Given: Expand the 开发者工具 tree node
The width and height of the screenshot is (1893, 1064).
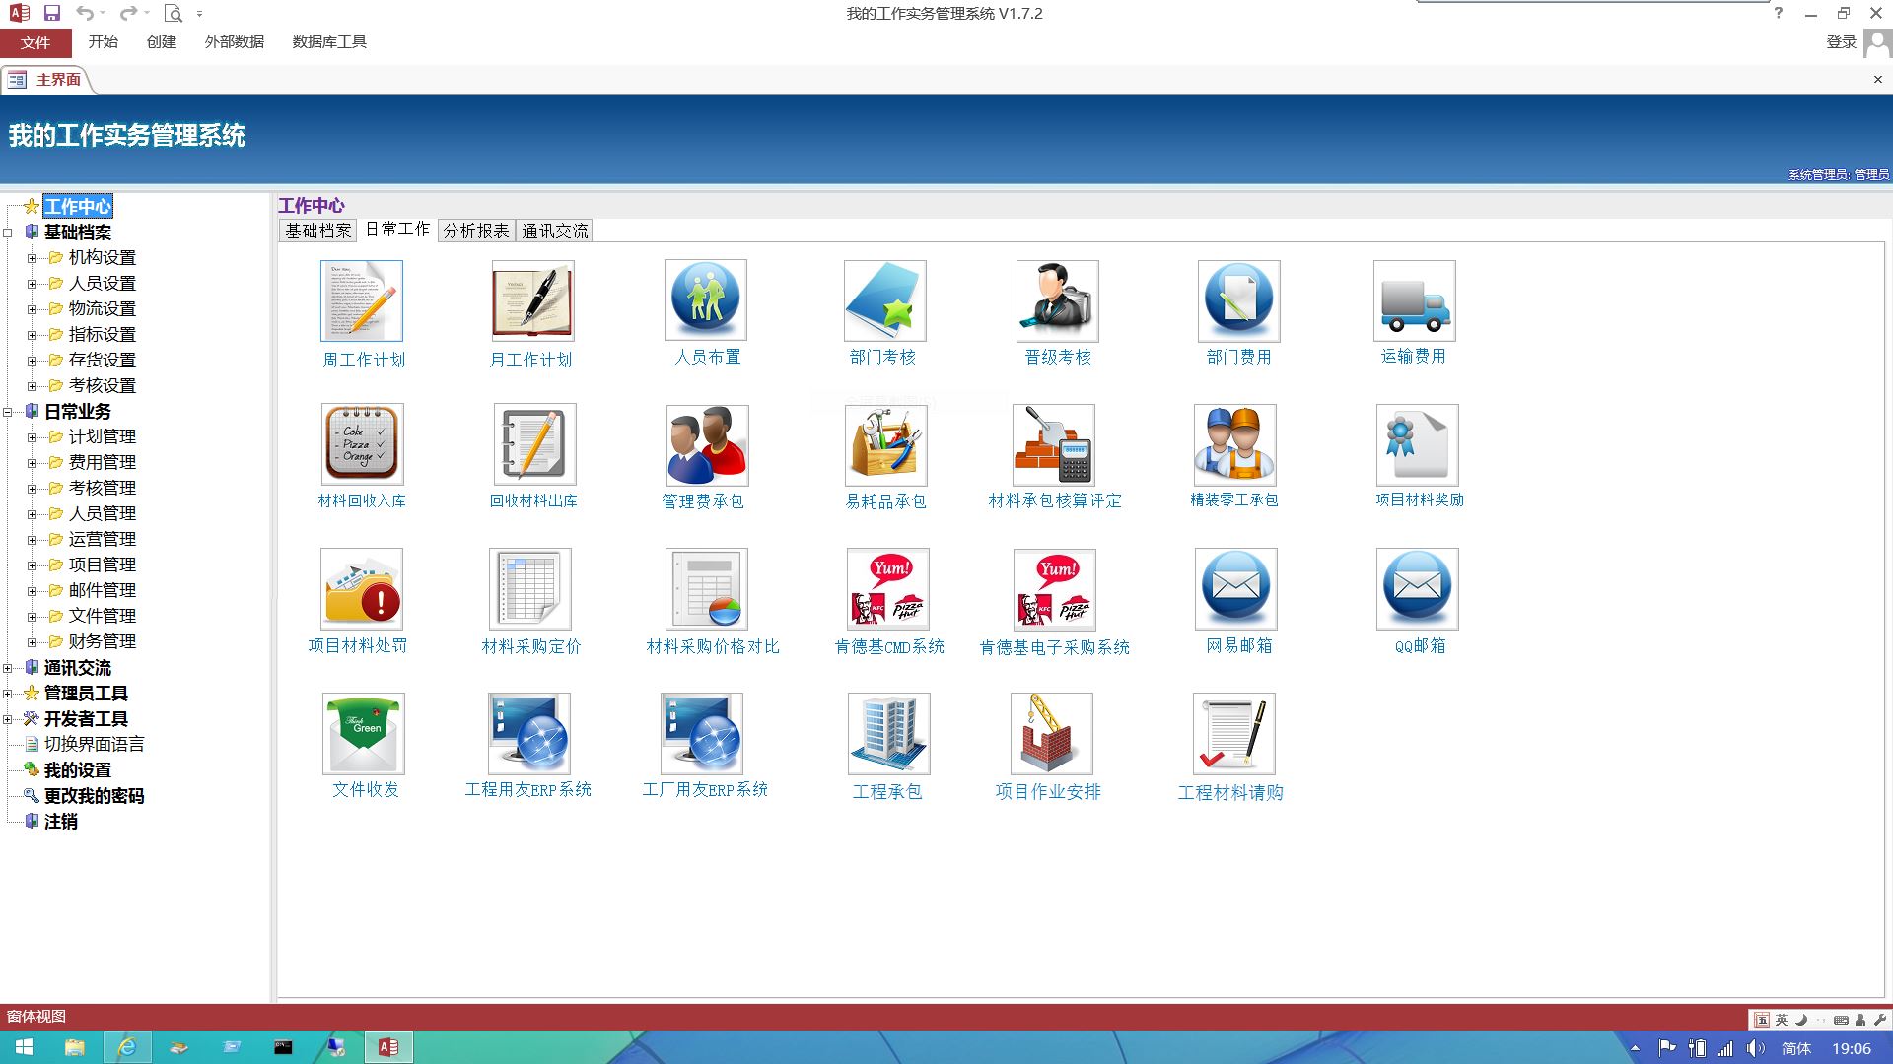Looking at the screenshot, I should point(8,719).
